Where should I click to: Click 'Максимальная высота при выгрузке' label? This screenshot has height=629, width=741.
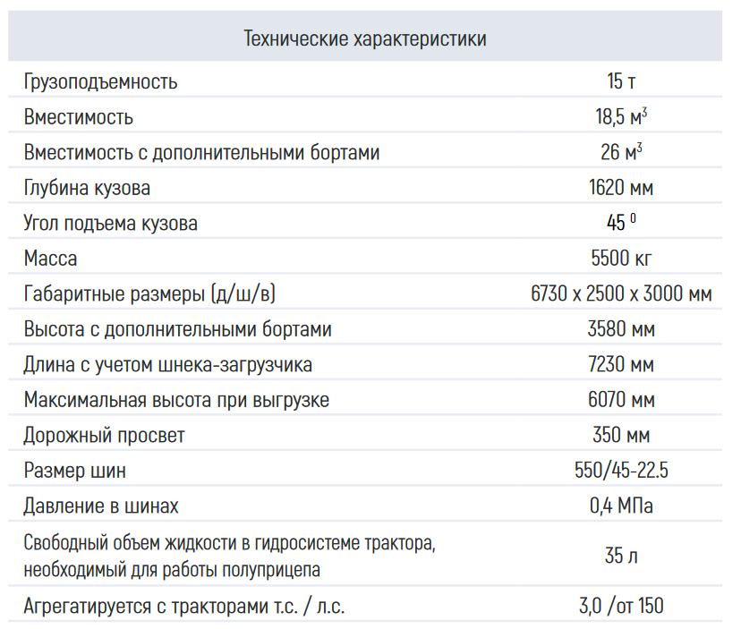(177, 400)
